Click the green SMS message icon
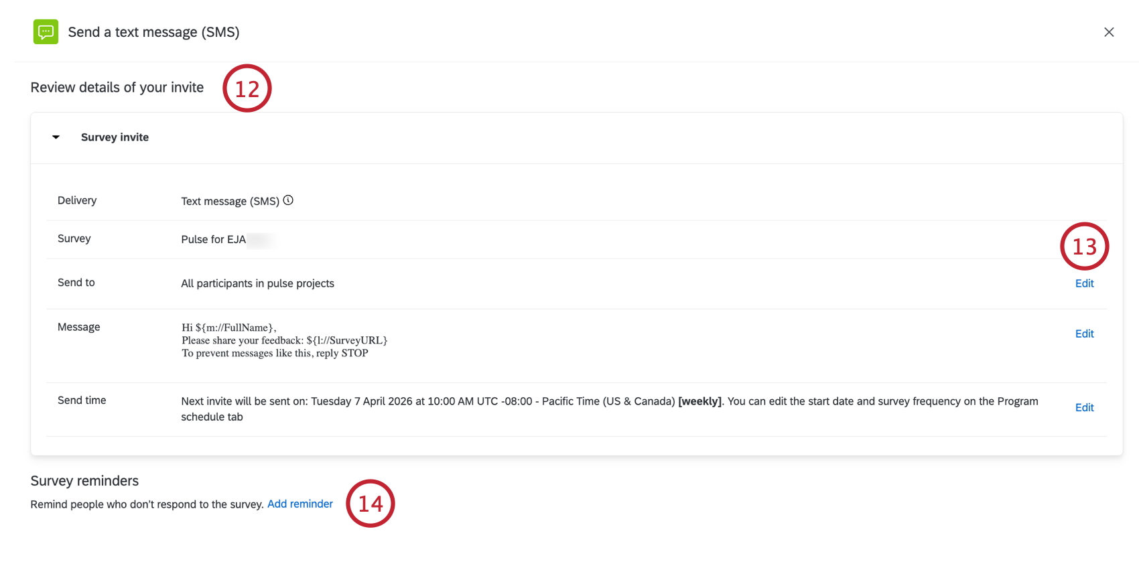The width and height of the screenshot is (1139, 576). (x=46, y=32)
